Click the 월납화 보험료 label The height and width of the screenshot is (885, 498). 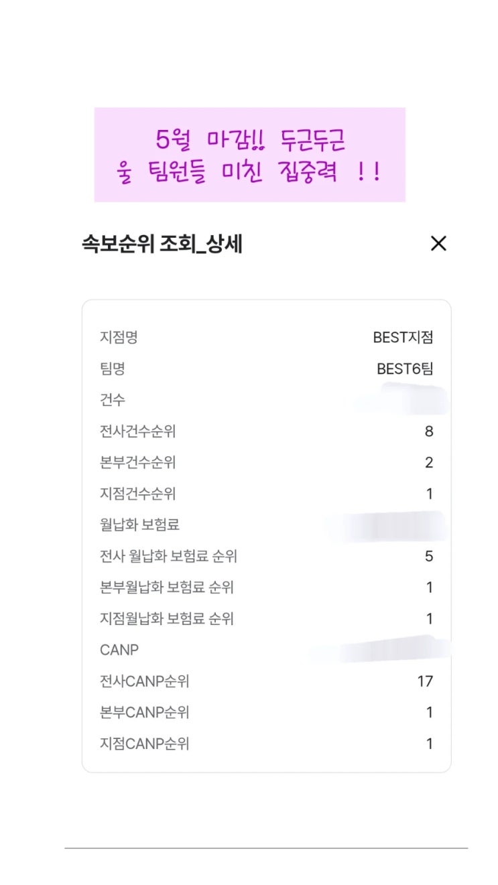coord(139,525)
